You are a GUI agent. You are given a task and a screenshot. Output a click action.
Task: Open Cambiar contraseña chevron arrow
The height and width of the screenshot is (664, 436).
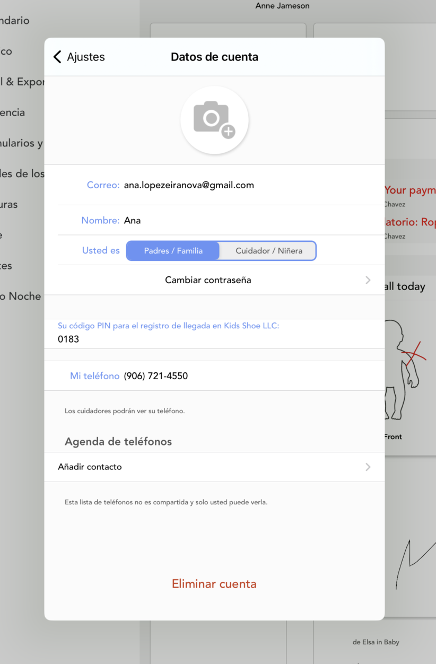tap(368, 280)
